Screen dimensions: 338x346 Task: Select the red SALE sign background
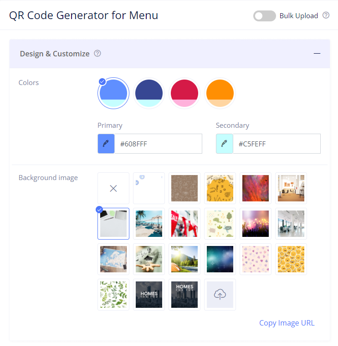[x=184, y=224]
